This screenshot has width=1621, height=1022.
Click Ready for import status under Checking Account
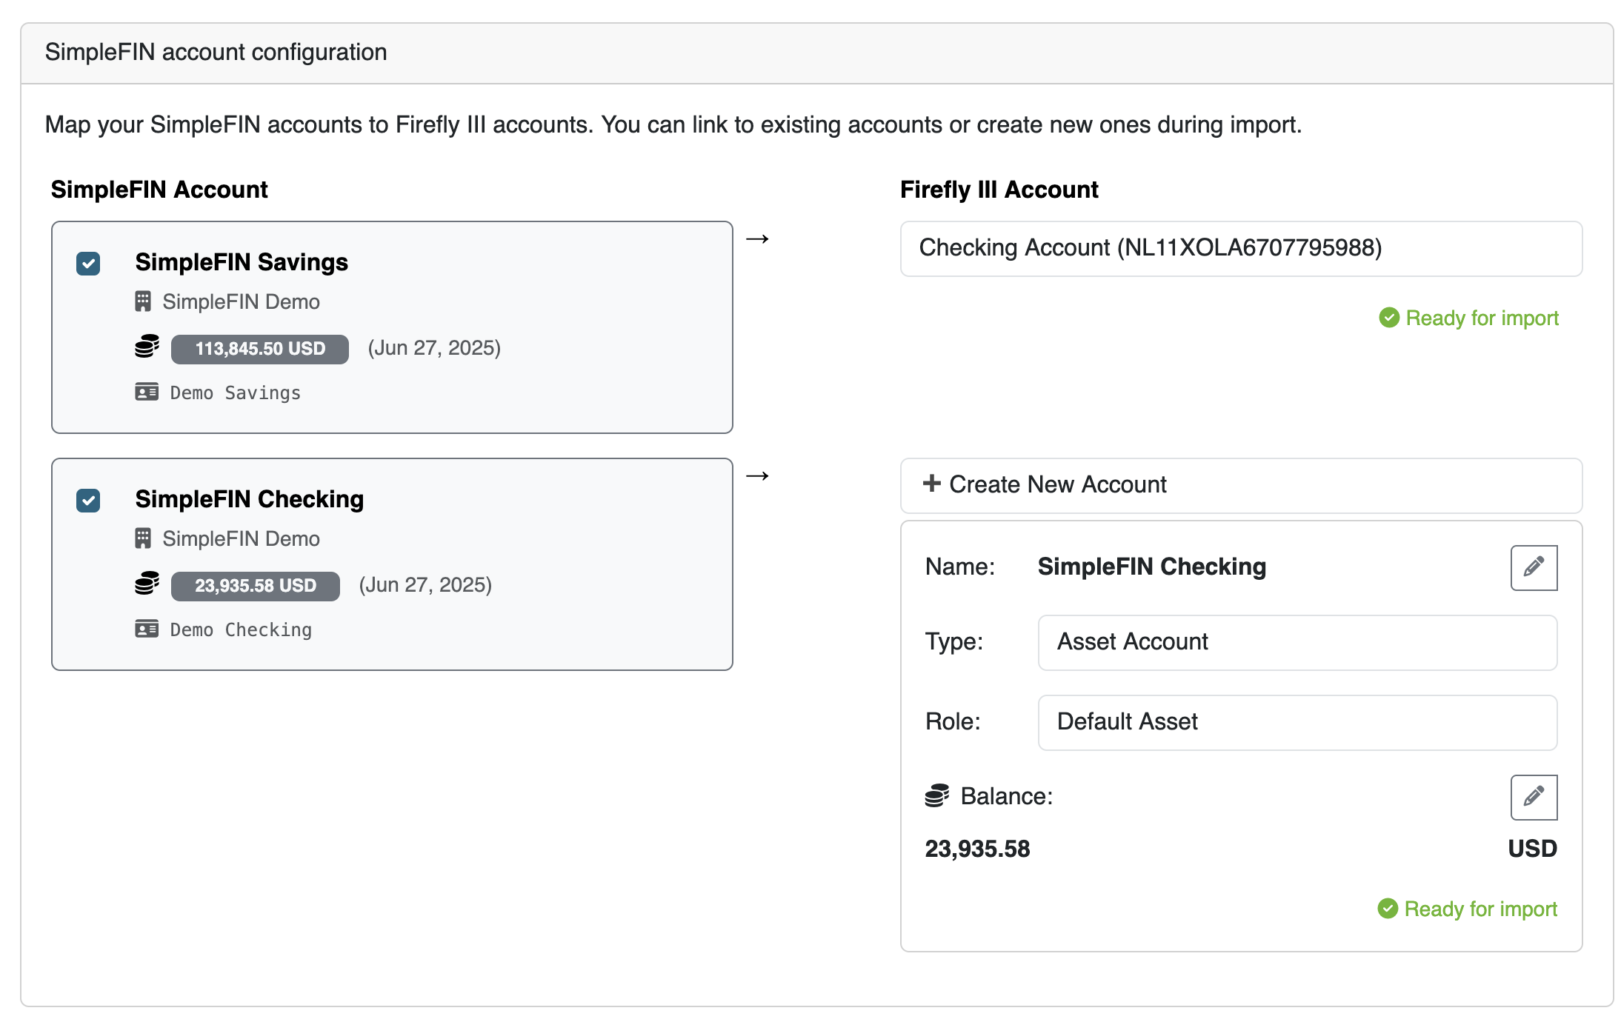pos(1481,318)
